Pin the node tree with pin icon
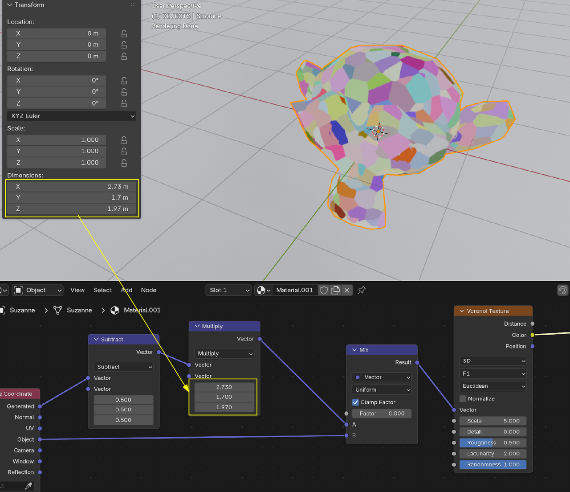The width and height of the screenshot is (570, 492). 362,290
